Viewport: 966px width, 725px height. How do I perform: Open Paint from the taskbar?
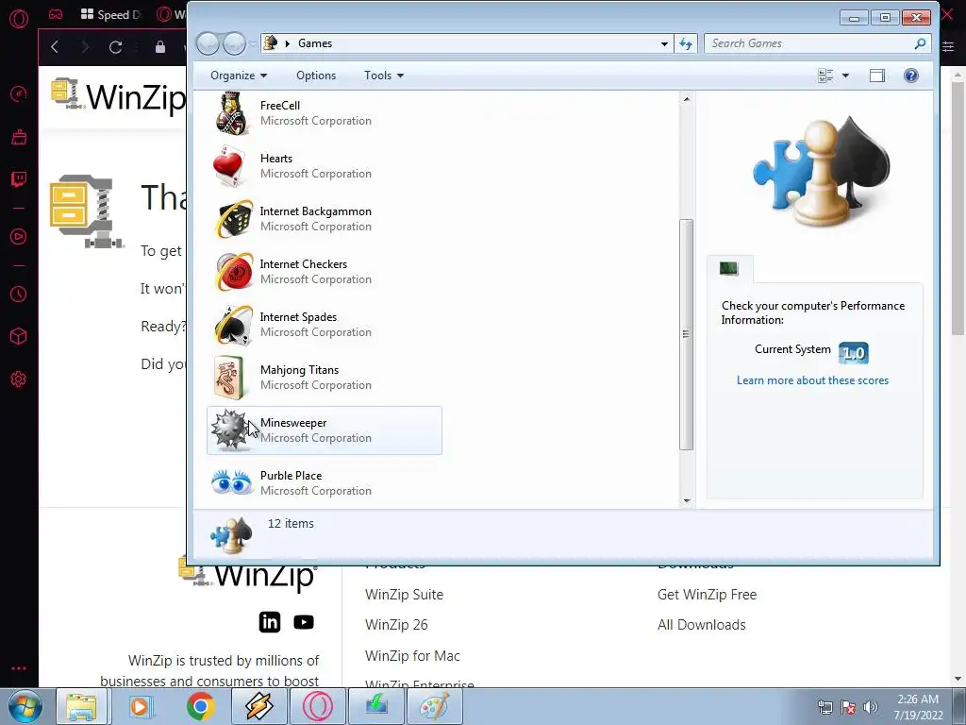coord(434,706)
